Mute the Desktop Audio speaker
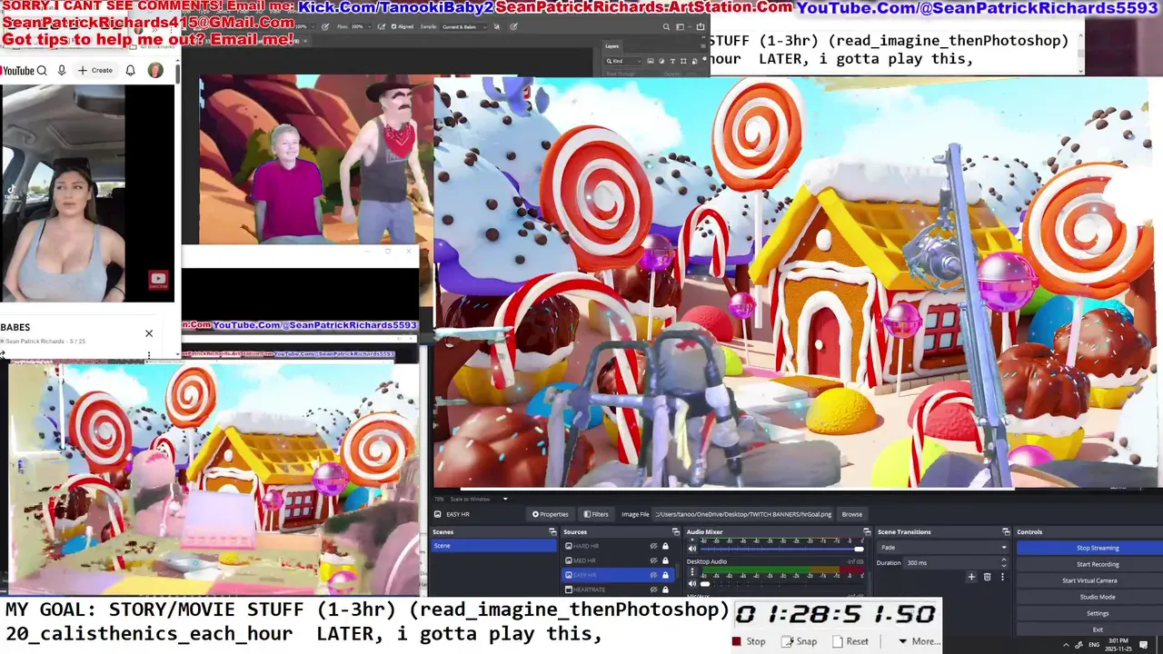The image size is (1163, 654). [x=692, y=584]
